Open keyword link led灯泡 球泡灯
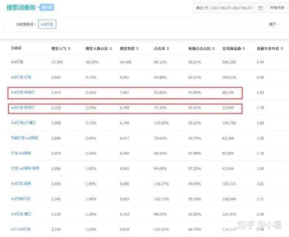 pos(25,92)
